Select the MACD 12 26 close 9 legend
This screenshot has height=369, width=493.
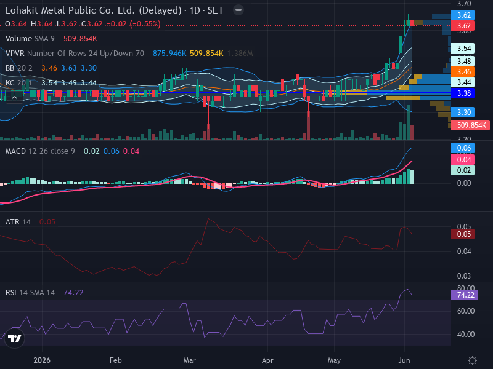[x=40, y=151]
